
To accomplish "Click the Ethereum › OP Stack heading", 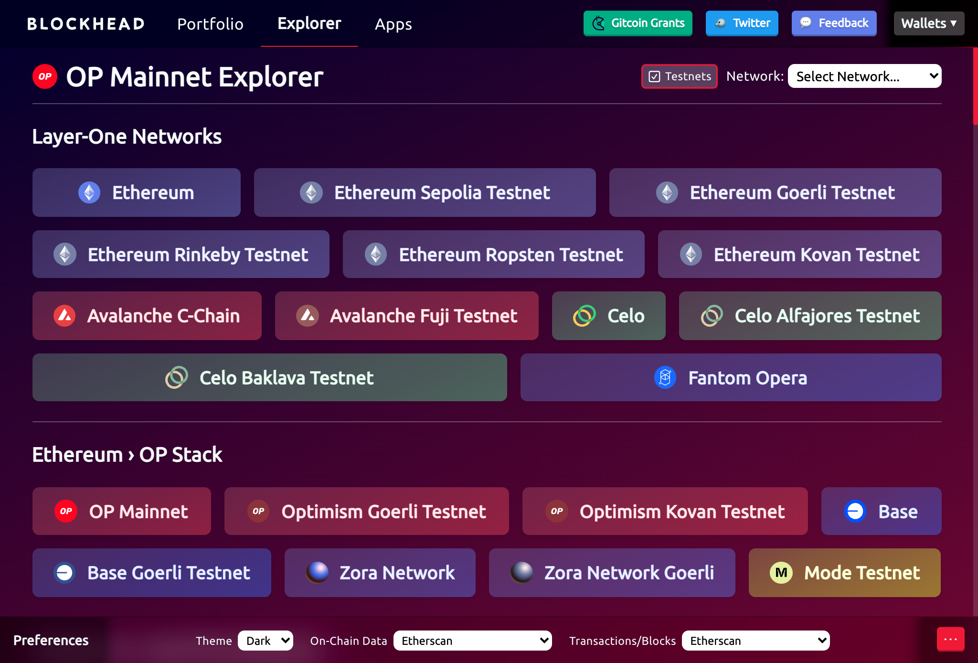I will tap(127, 454).
